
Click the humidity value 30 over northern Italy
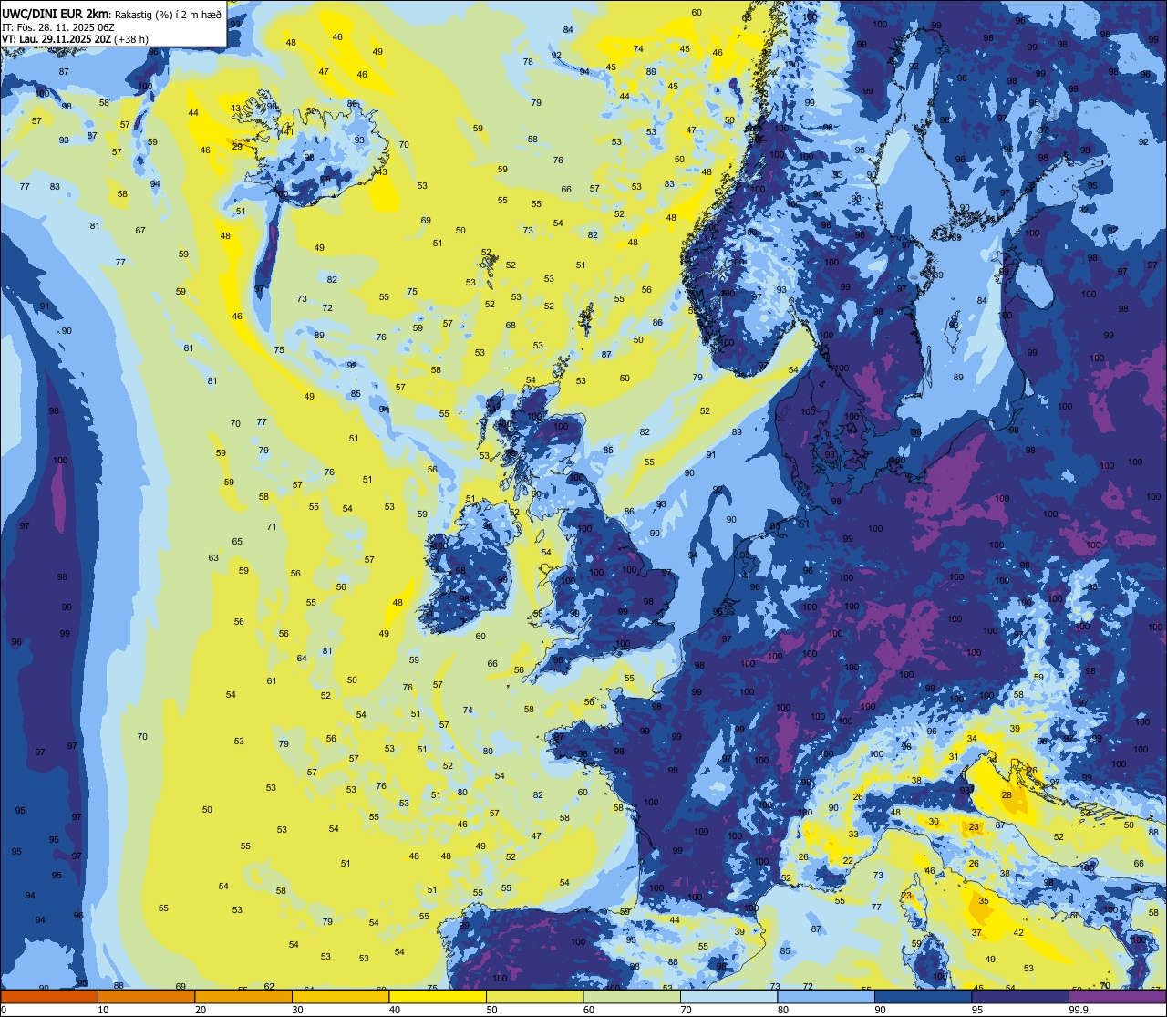click(x=934, y=821)
